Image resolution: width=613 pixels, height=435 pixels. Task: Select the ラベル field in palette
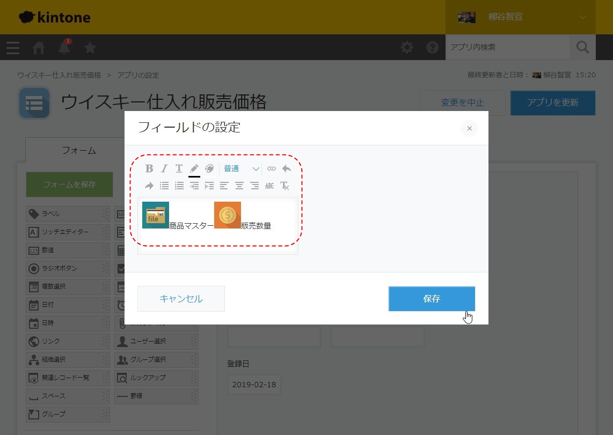tap(68, 214)
